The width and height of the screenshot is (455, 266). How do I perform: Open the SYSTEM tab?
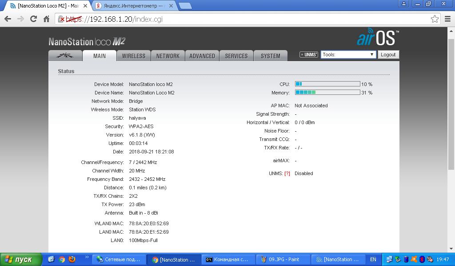tap(271, 56)
